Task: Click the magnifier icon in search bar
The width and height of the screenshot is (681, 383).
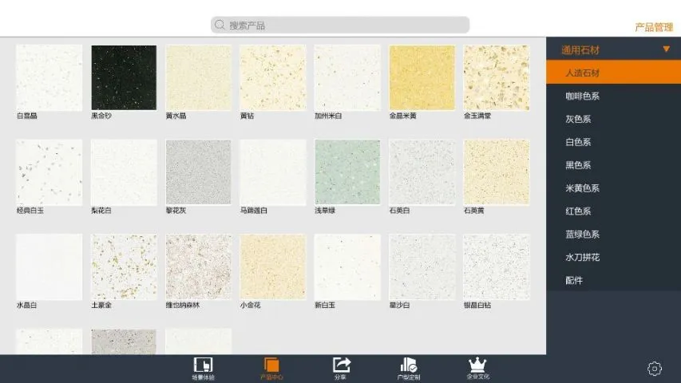Action: pos(220,26)
